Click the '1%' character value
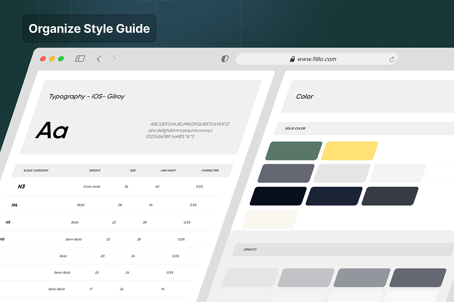 point(162,289)
